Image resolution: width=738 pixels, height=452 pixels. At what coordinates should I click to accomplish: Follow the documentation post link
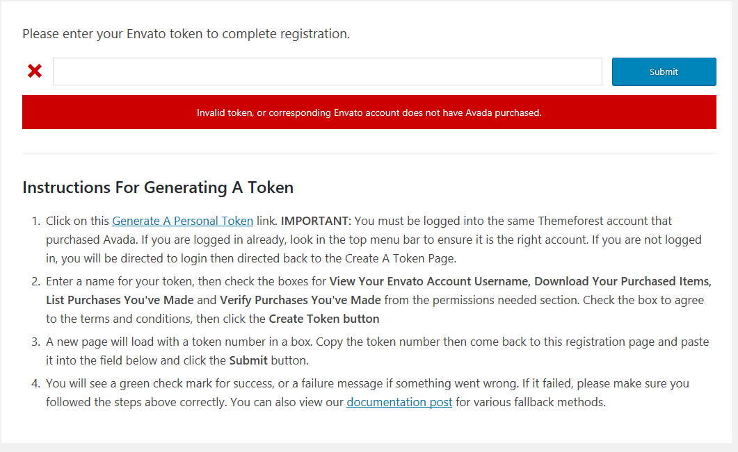[x=399, y=402]
